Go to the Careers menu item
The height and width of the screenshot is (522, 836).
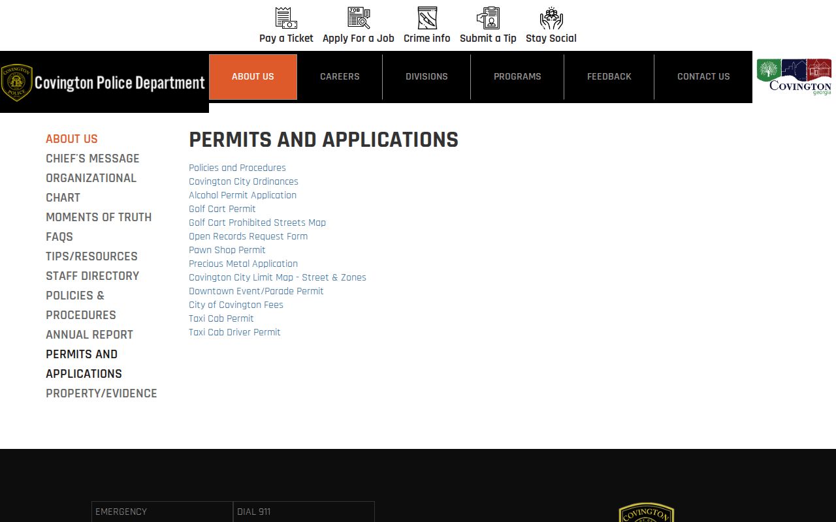(x=340, y=77)
